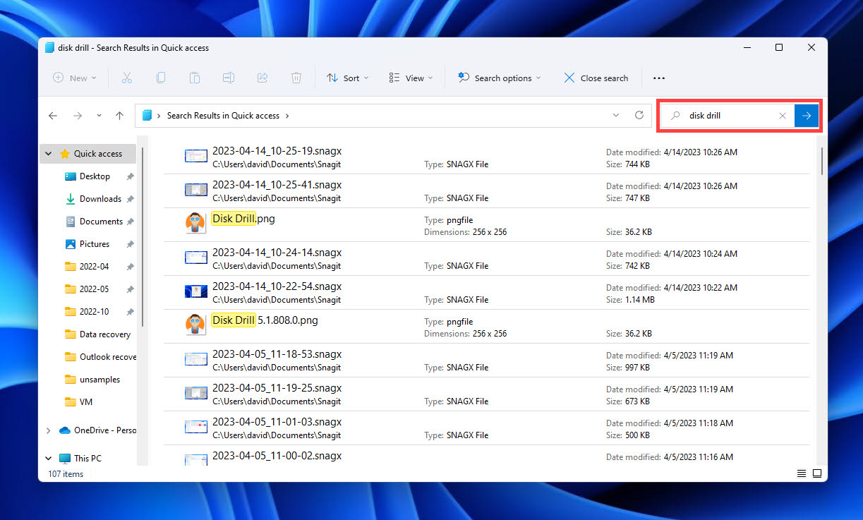Click the disk drill search field
The width and height of the screenshot is (863, 520).
pyautogui.click(x=727, y=116)
